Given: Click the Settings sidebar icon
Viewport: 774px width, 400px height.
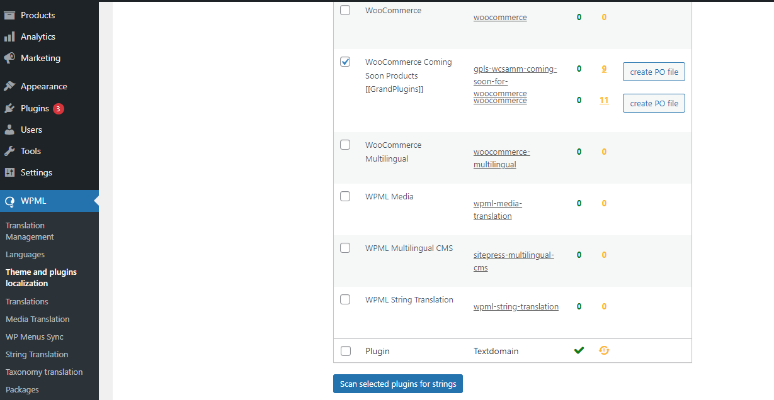Looking at the screenshot, I should coord(11,172).
